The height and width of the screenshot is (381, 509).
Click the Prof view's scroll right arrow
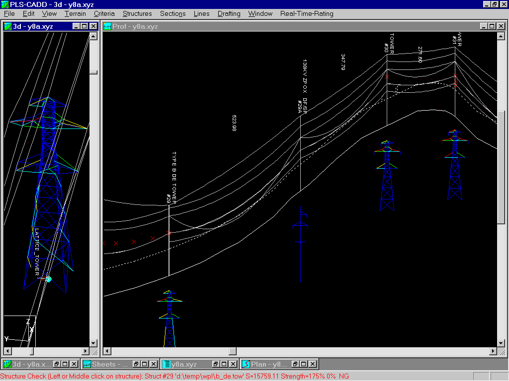pos(493,351)
